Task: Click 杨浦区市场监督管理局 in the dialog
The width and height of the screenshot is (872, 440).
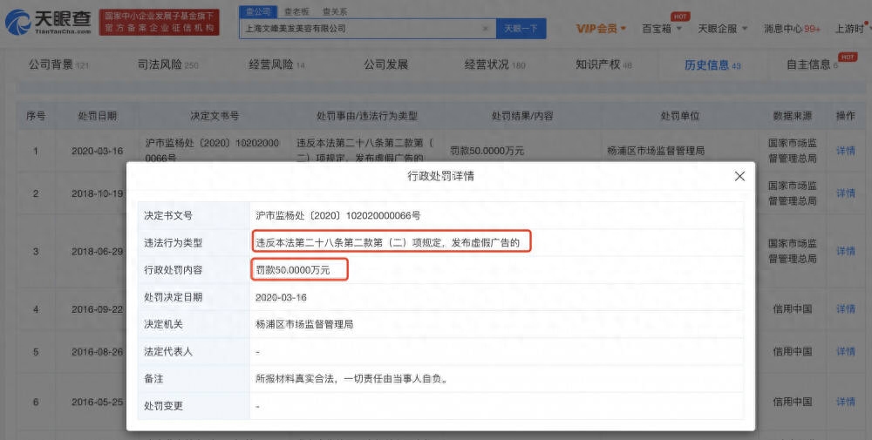Action: click(x=304, y=324)
